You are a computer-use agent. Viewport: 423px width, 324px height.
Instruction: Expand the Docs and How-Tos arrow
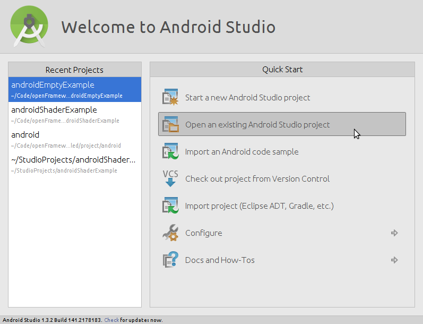[x=394, y=260]
